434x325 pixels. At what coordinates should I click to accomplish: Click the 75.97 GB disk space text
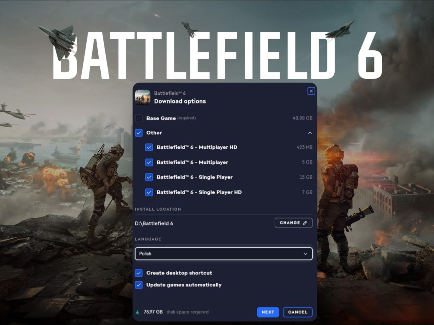(x=153, y=312)
